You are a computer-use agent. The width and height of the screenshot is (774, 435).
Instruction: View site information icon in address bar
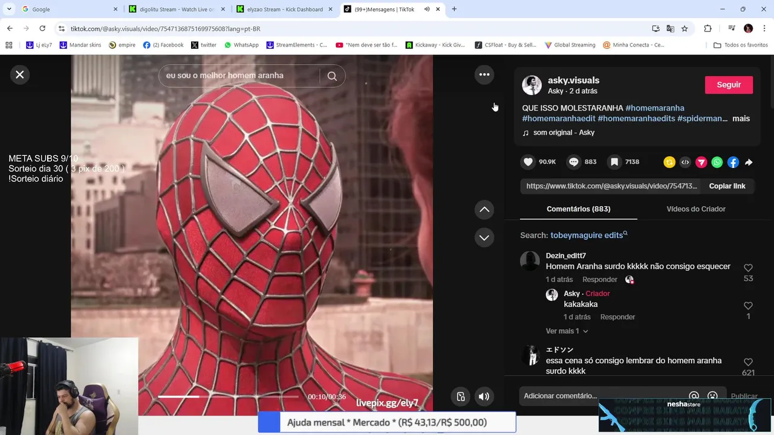61,28
